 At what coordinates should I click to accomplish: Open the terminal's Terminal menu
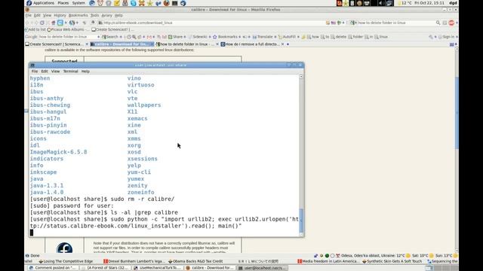pos(70,72)
